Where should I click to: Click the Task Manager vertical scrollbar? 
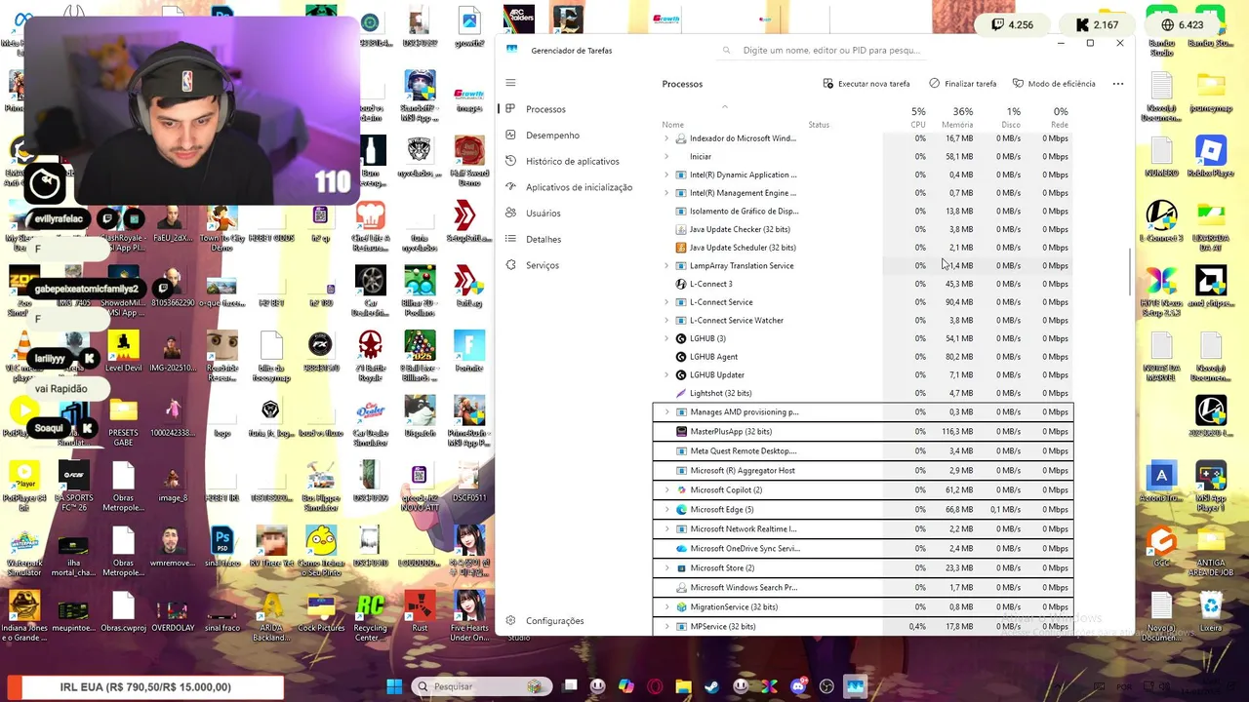pyautogui.click(x=1130, y=271)
